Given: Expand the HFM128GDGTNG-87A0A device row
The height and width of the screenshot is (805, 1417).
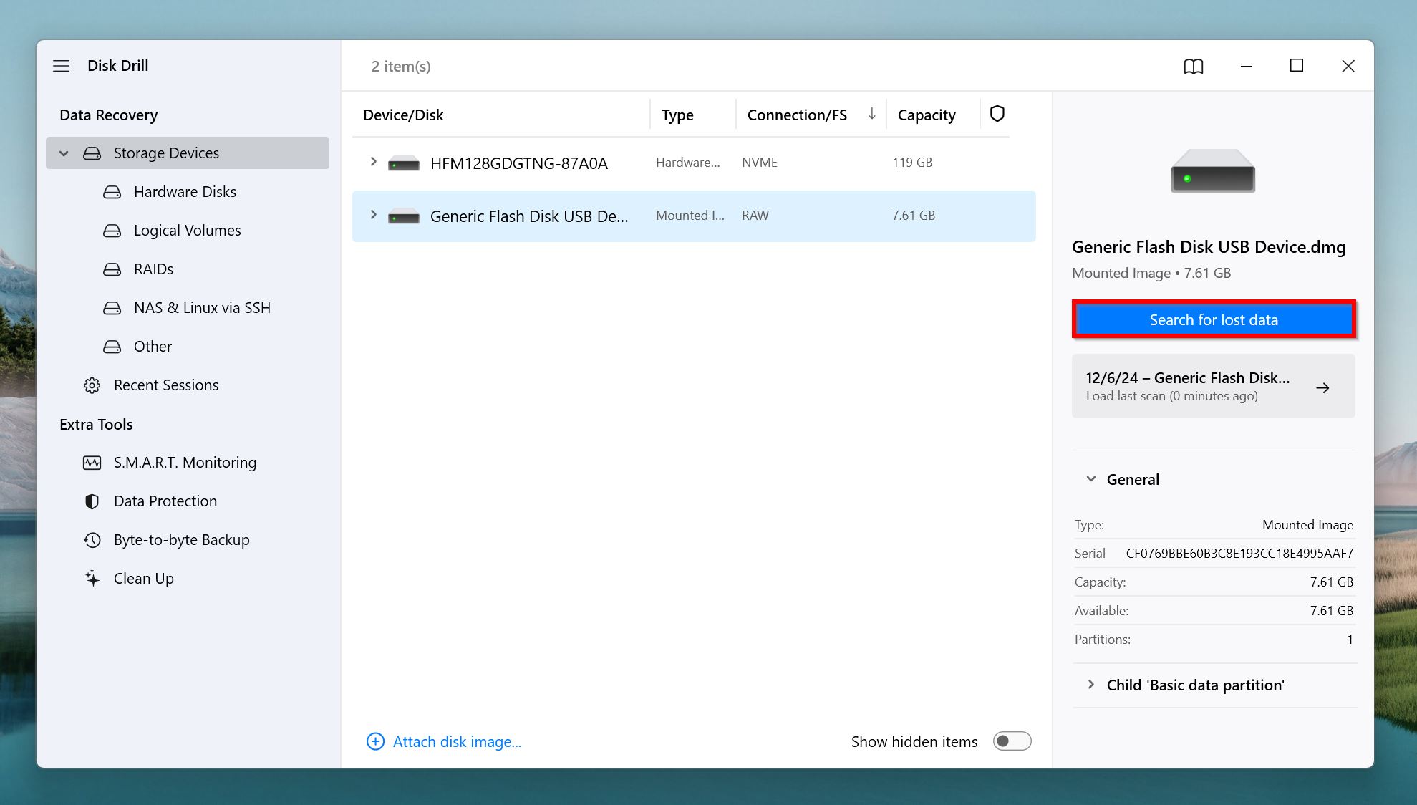Looking at the screenshot, I should [373, 163].
